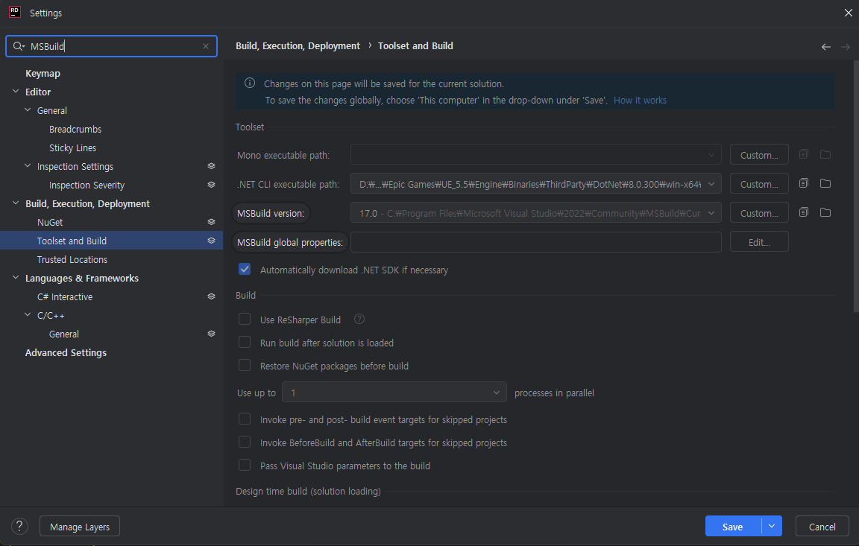Toggle Automatically download .NET SDK if necessary
Screen dimensions: 859x546
coord(245,269)
